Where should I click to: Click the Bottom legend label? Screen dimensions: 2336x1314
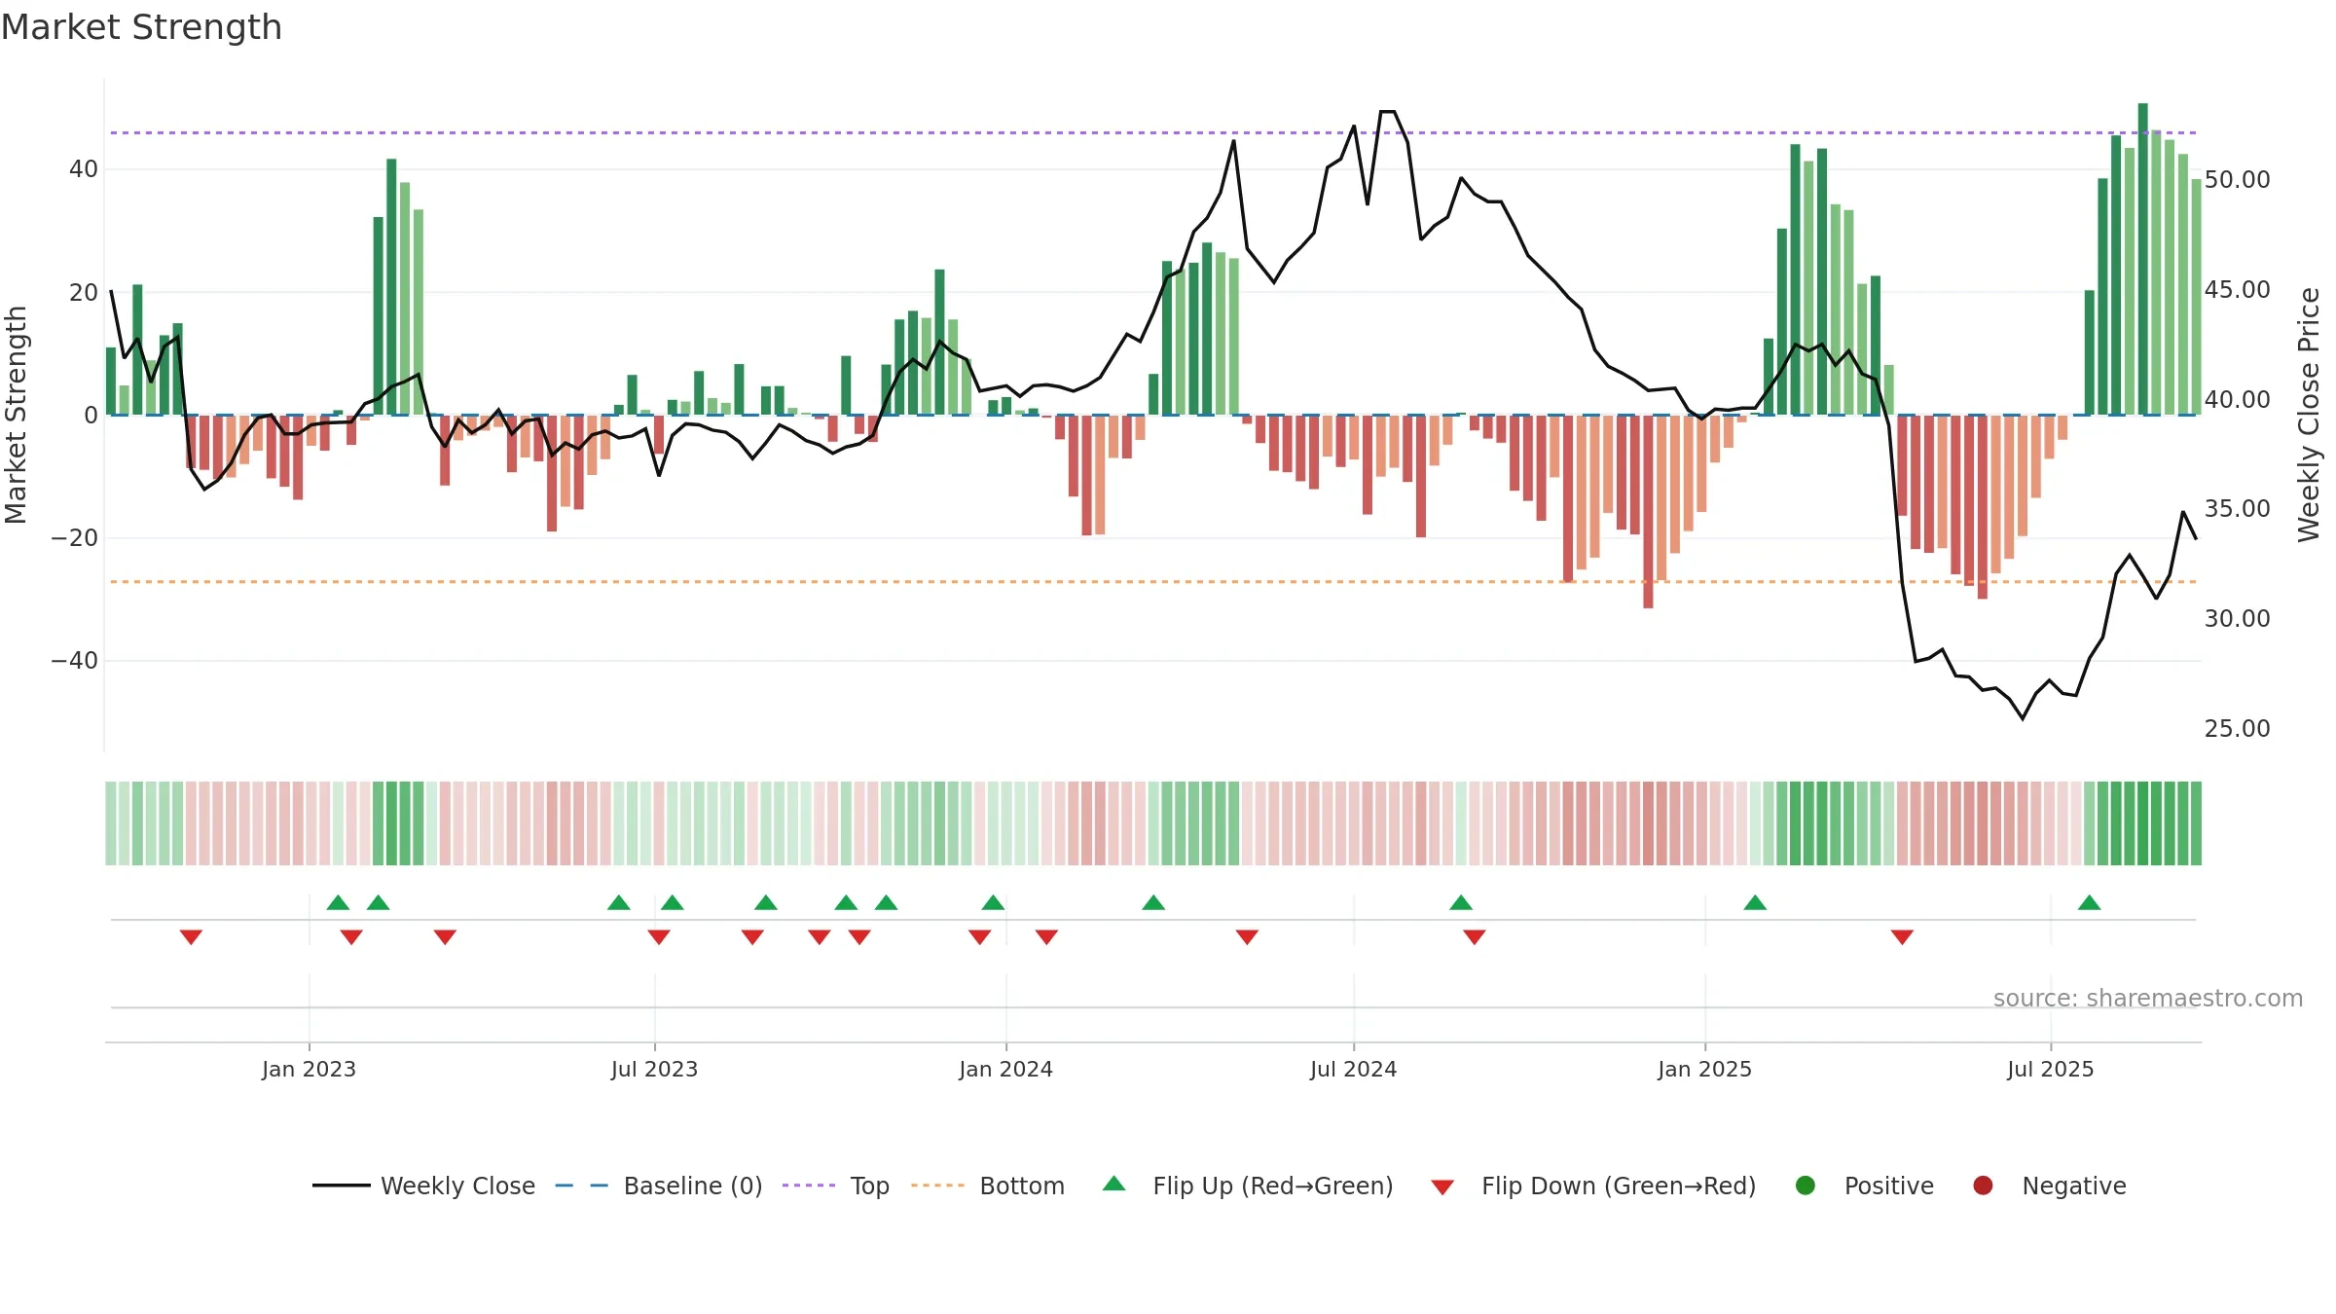pos(1022,1186)
